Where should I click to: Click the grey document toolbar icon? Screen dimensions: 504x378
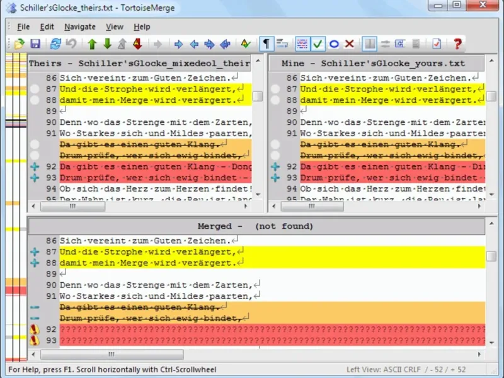(416, 43)
